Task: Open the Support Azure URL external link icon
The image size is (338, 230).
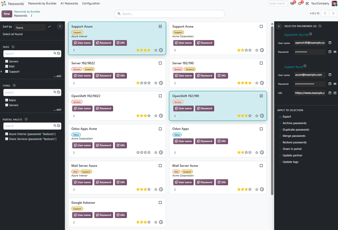Action: click(x=335, y=93)
